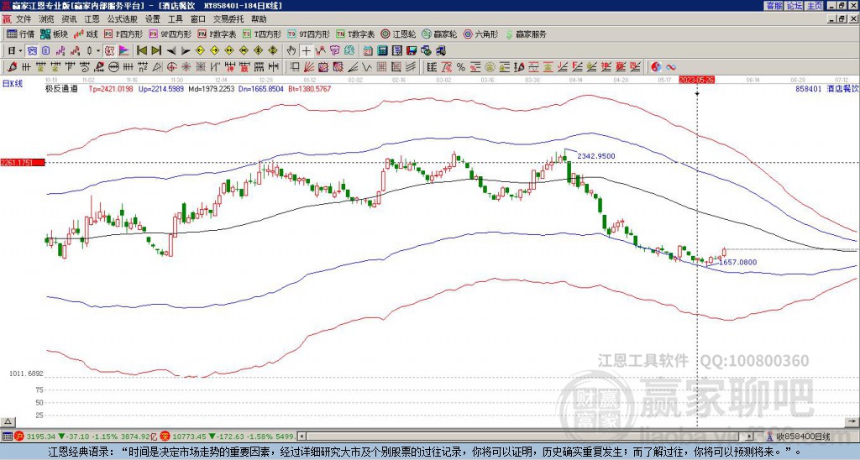
Task: Select the red pencil drawing tool
Action: [12, 67]
